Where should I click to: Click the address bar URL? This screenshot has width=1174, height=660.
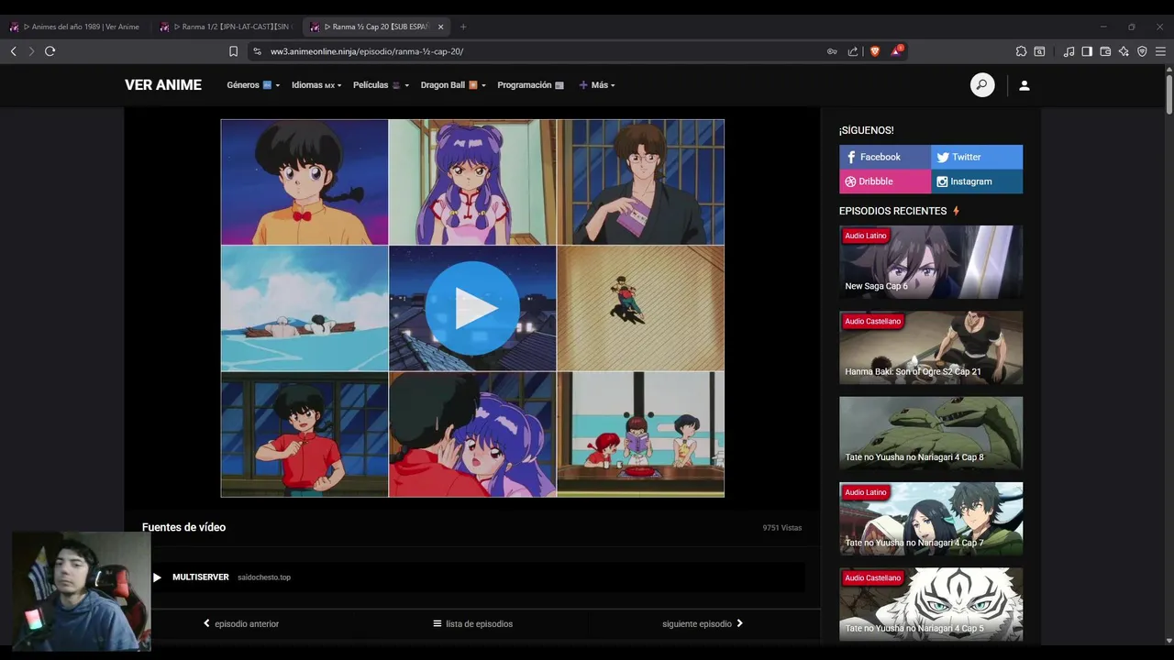pyautogui.click(x=367, y=51)
